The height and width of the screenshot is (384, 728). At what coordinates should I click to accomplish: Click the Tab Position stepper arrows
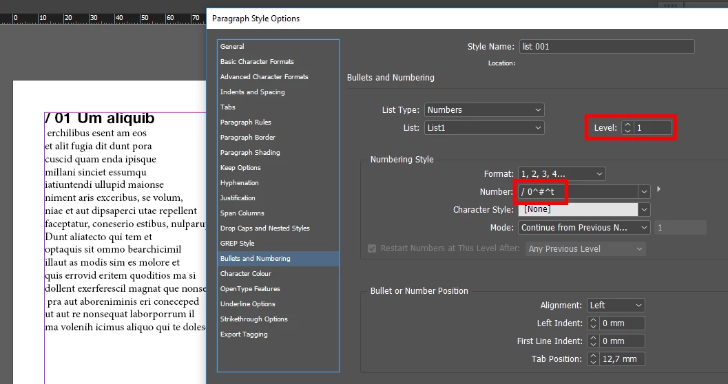click(593, 359)
